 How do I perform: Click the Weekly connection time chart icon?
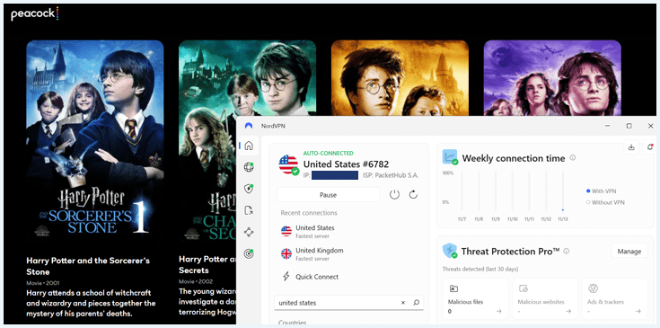tap(450, 157)
